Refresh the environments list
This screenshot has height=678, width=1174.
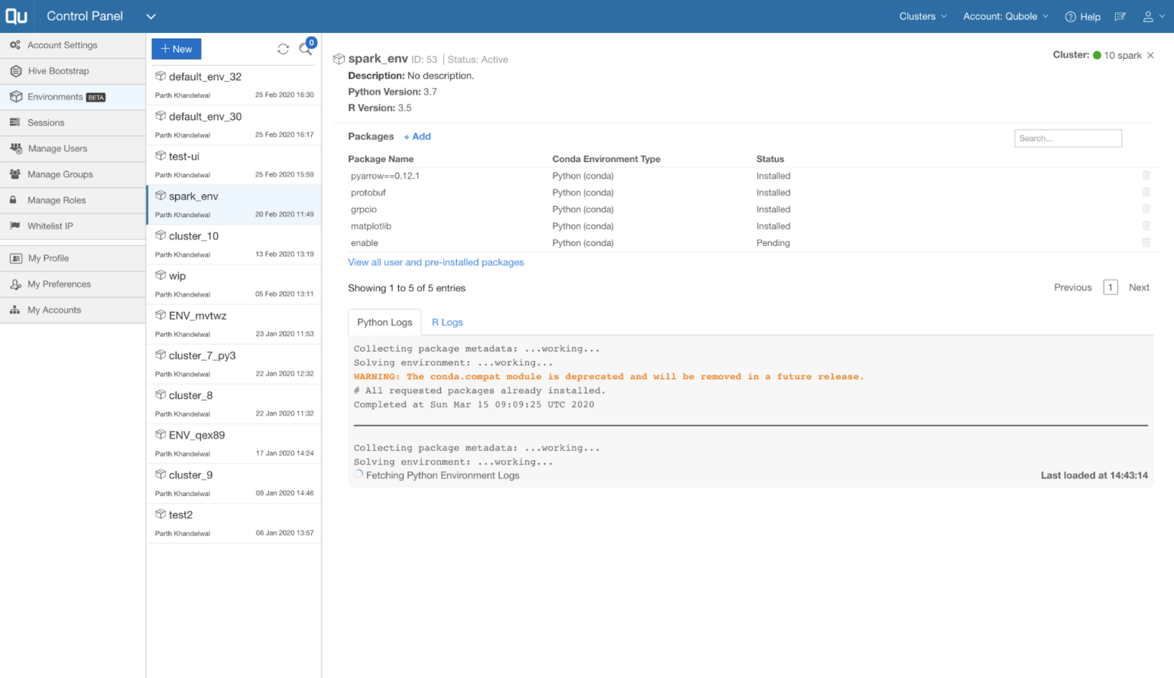[283, 48]
